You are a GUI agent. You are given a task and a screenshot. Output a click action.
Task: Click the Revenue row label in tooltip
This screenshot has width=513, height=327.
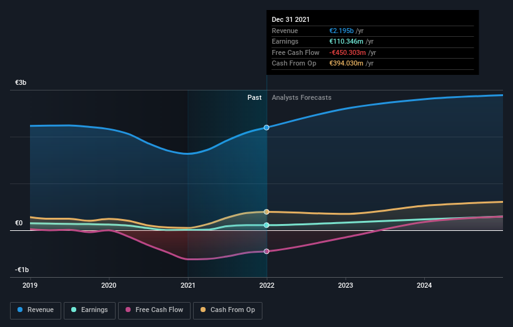coord(285,31)
